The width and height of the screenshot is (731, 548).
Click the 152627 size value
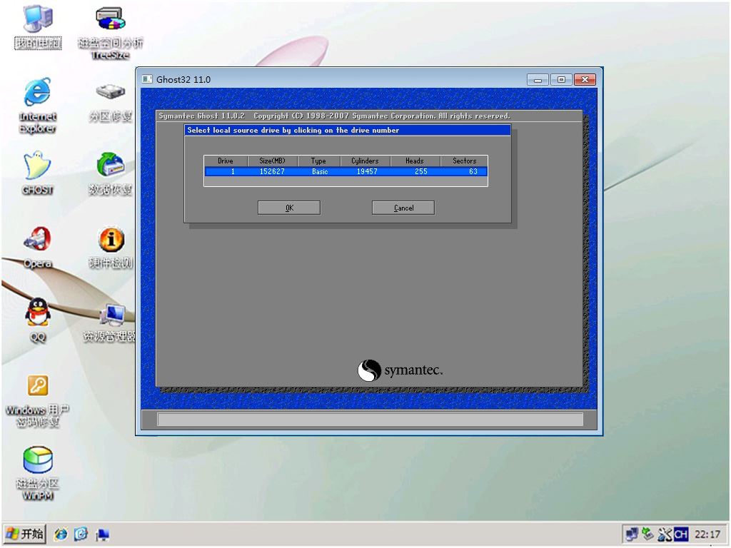point(272,171)
